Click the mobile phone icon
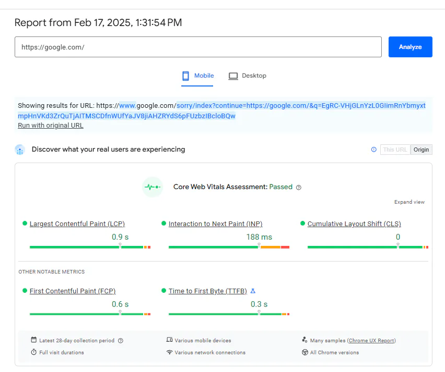The width and height of the screenshot is (445, 372). (185, 76)
